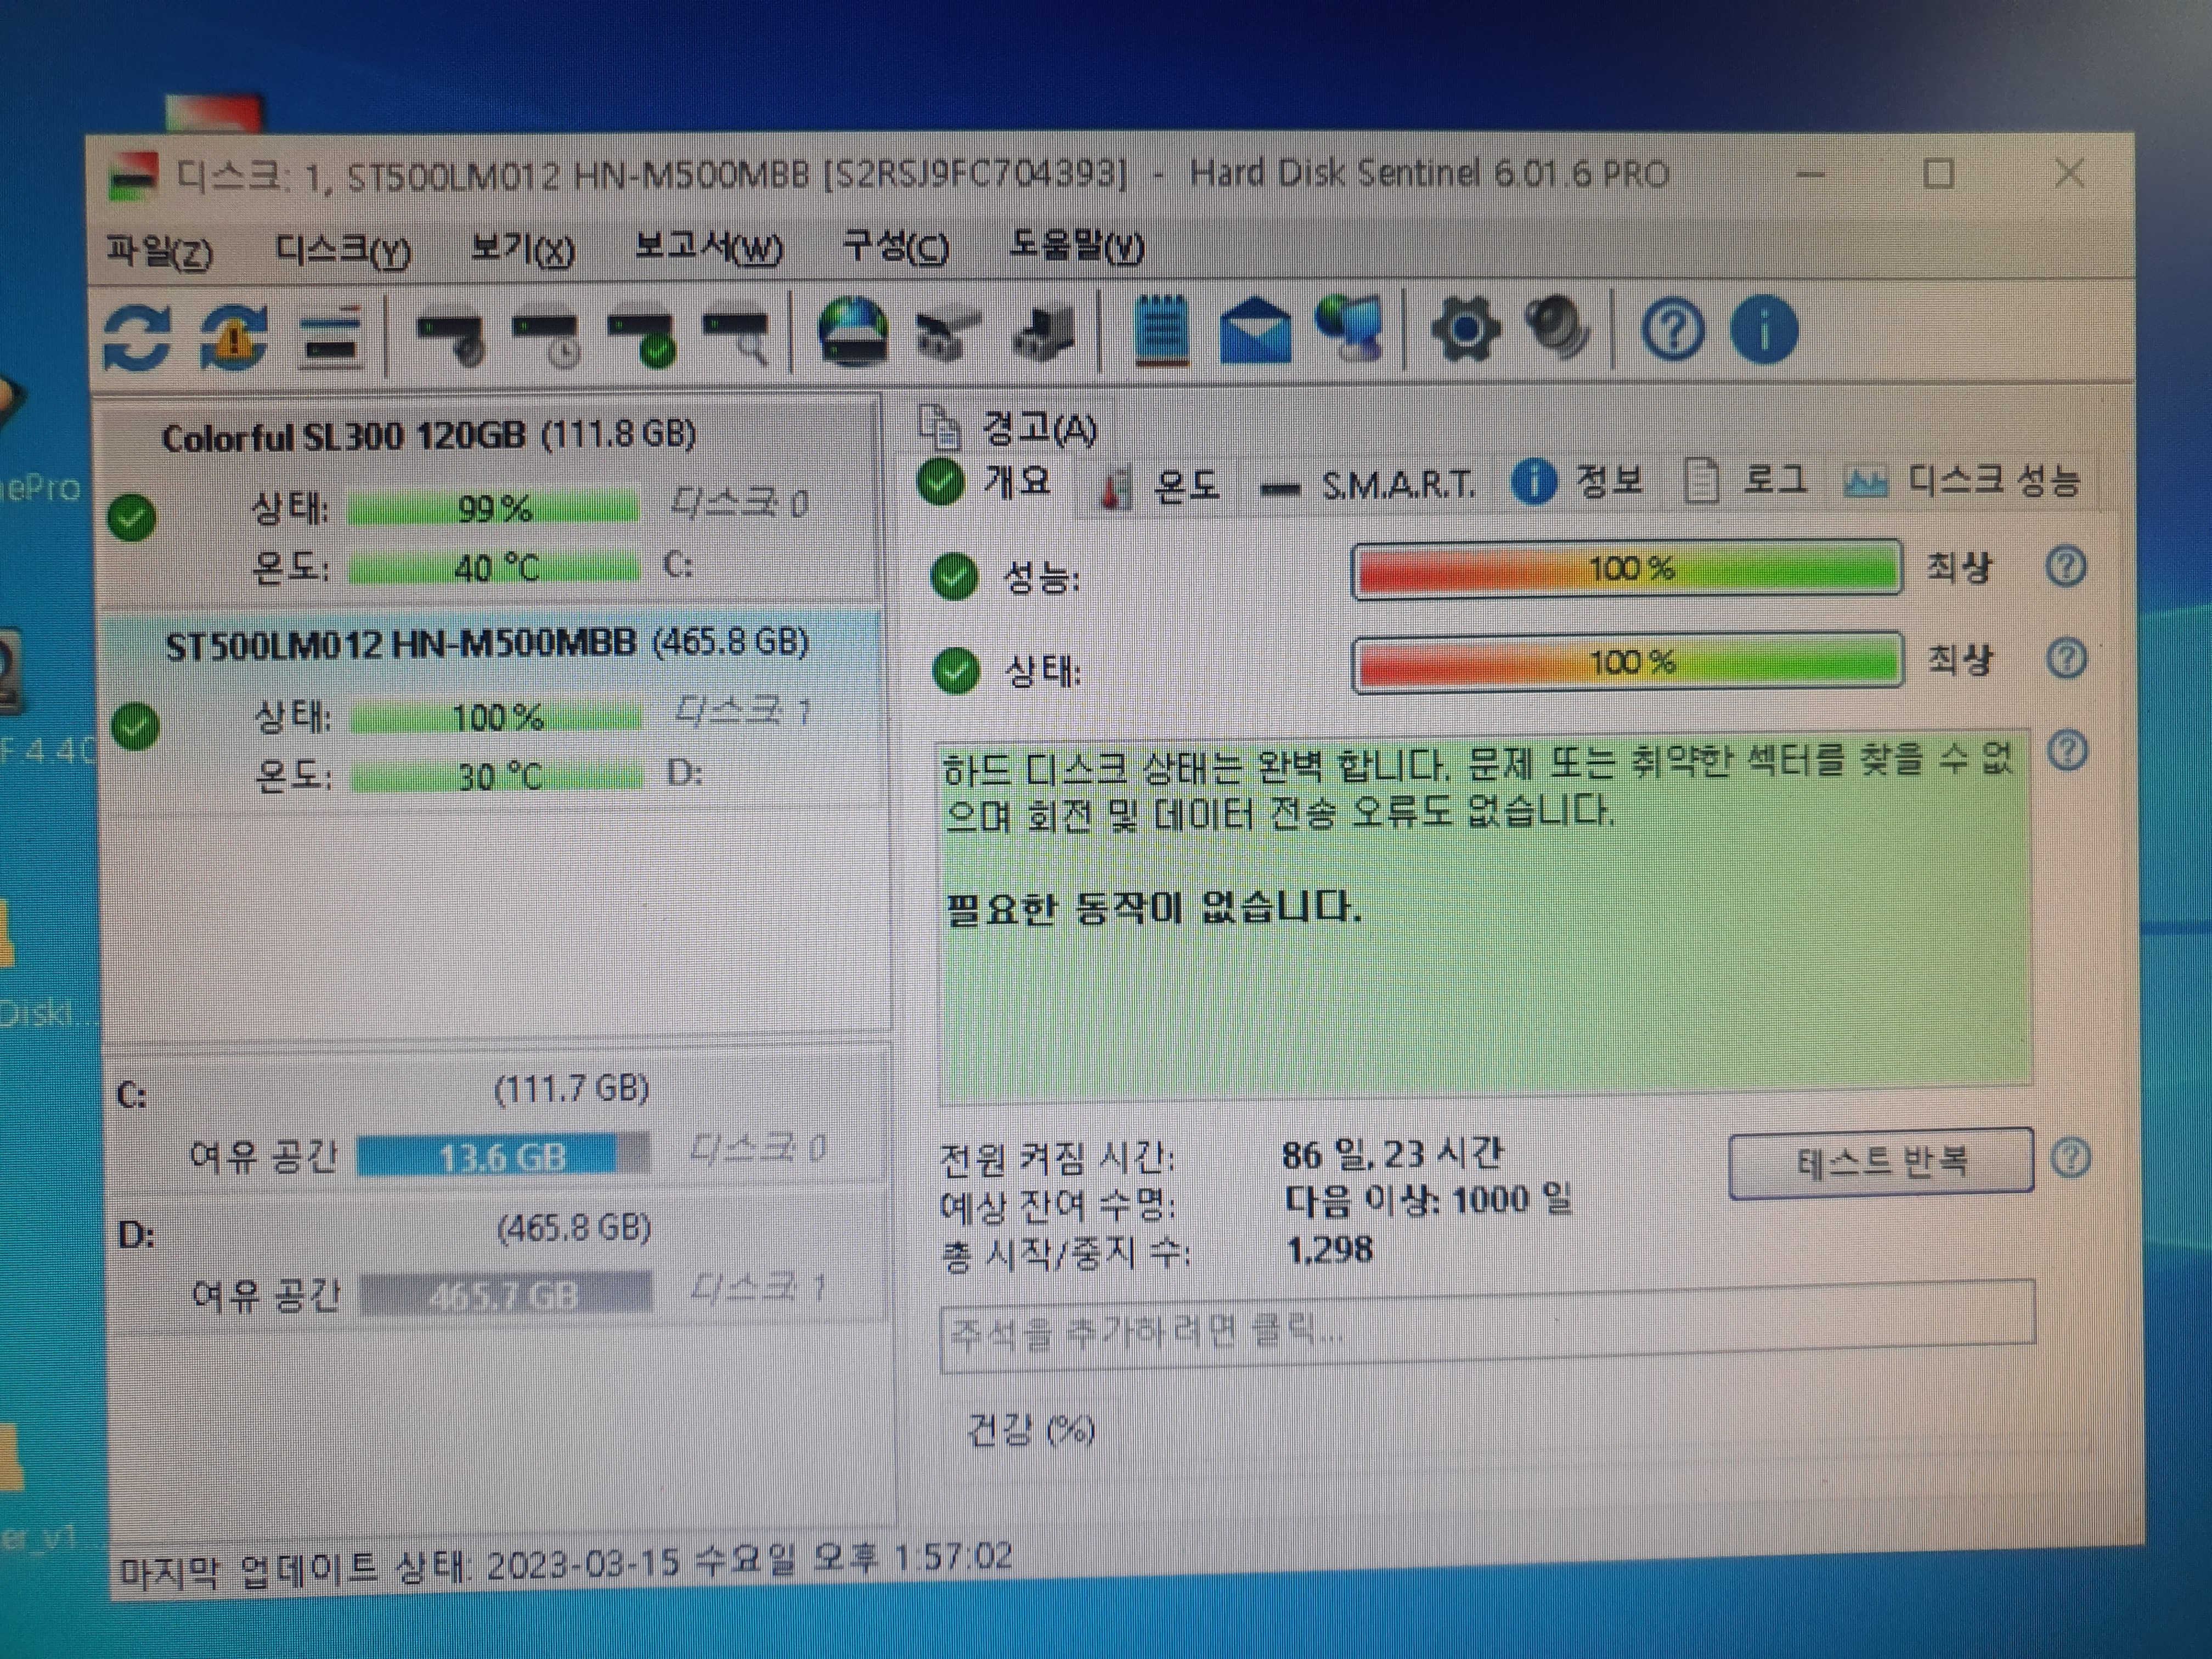Click the 40 °C temperature bar
Viewport: 2212px width, 1659px height.
coord(493,568)
